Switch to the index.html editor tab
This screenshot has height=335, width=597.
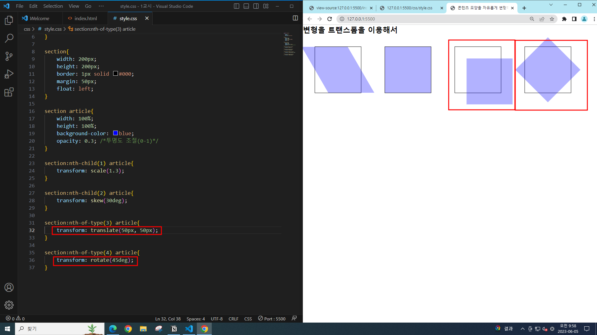click(x=85, y=19)
